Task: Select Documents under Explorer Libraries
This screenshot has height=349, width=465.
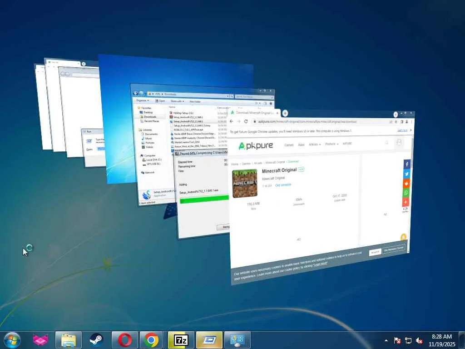Action: pos(149,134)
